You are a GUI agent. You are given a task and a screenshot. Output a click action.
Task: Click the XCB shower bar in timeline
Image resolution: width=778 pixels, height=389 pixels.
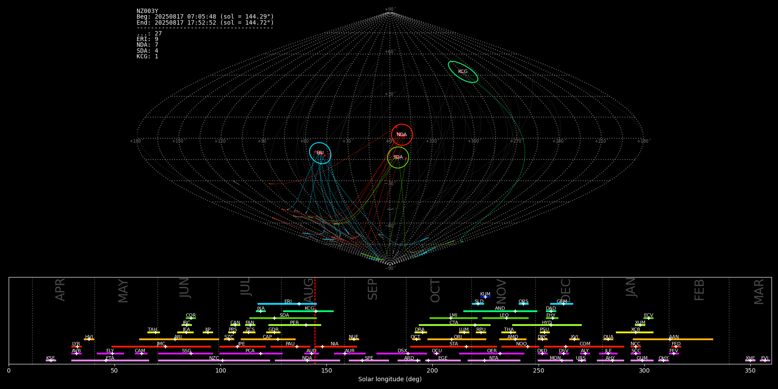pos(635,332)
